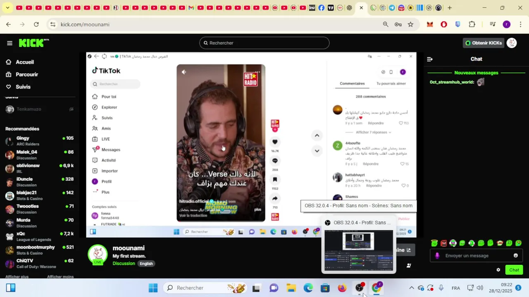The image size is (529, 297).
Task: Open the Kick hamburger sidebar menu
Action: [x=10, y=43]
